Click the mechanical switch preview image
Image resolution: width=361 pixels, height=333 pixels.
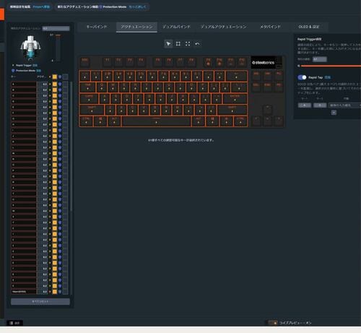[30, 48]
